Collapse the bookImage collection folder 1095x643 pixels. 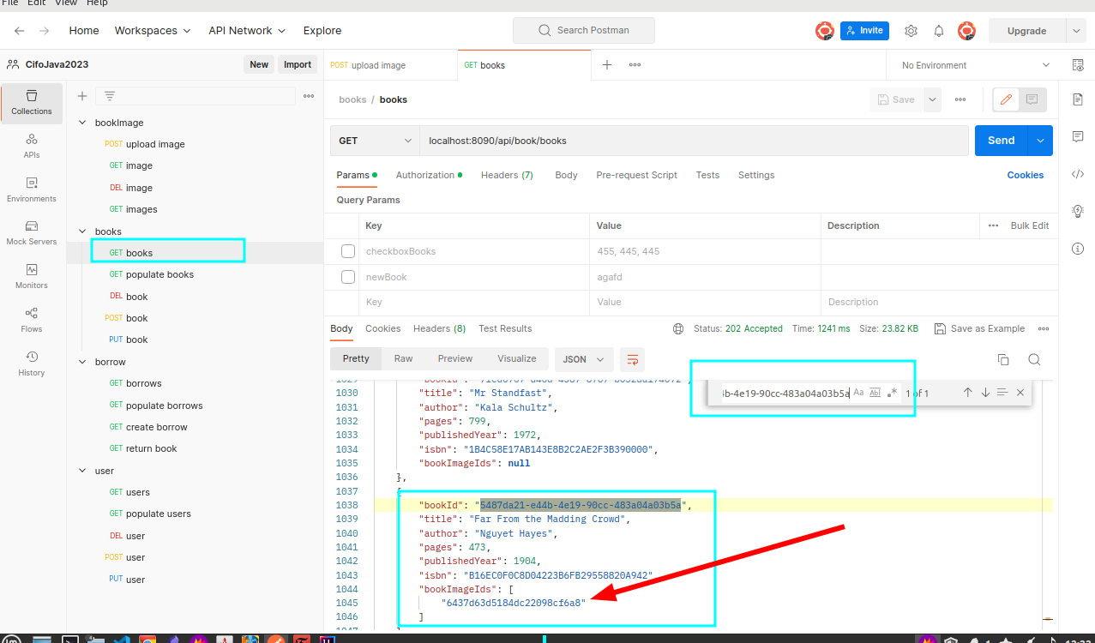point(83,123)
